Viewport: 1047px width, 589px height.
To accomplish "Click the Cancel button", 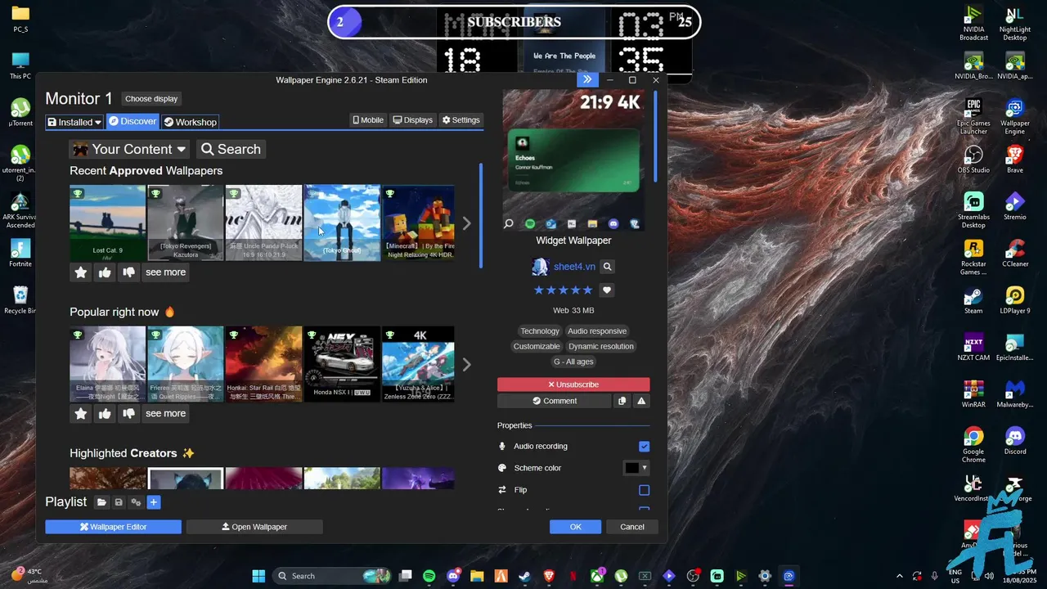I will coord(632,527).
